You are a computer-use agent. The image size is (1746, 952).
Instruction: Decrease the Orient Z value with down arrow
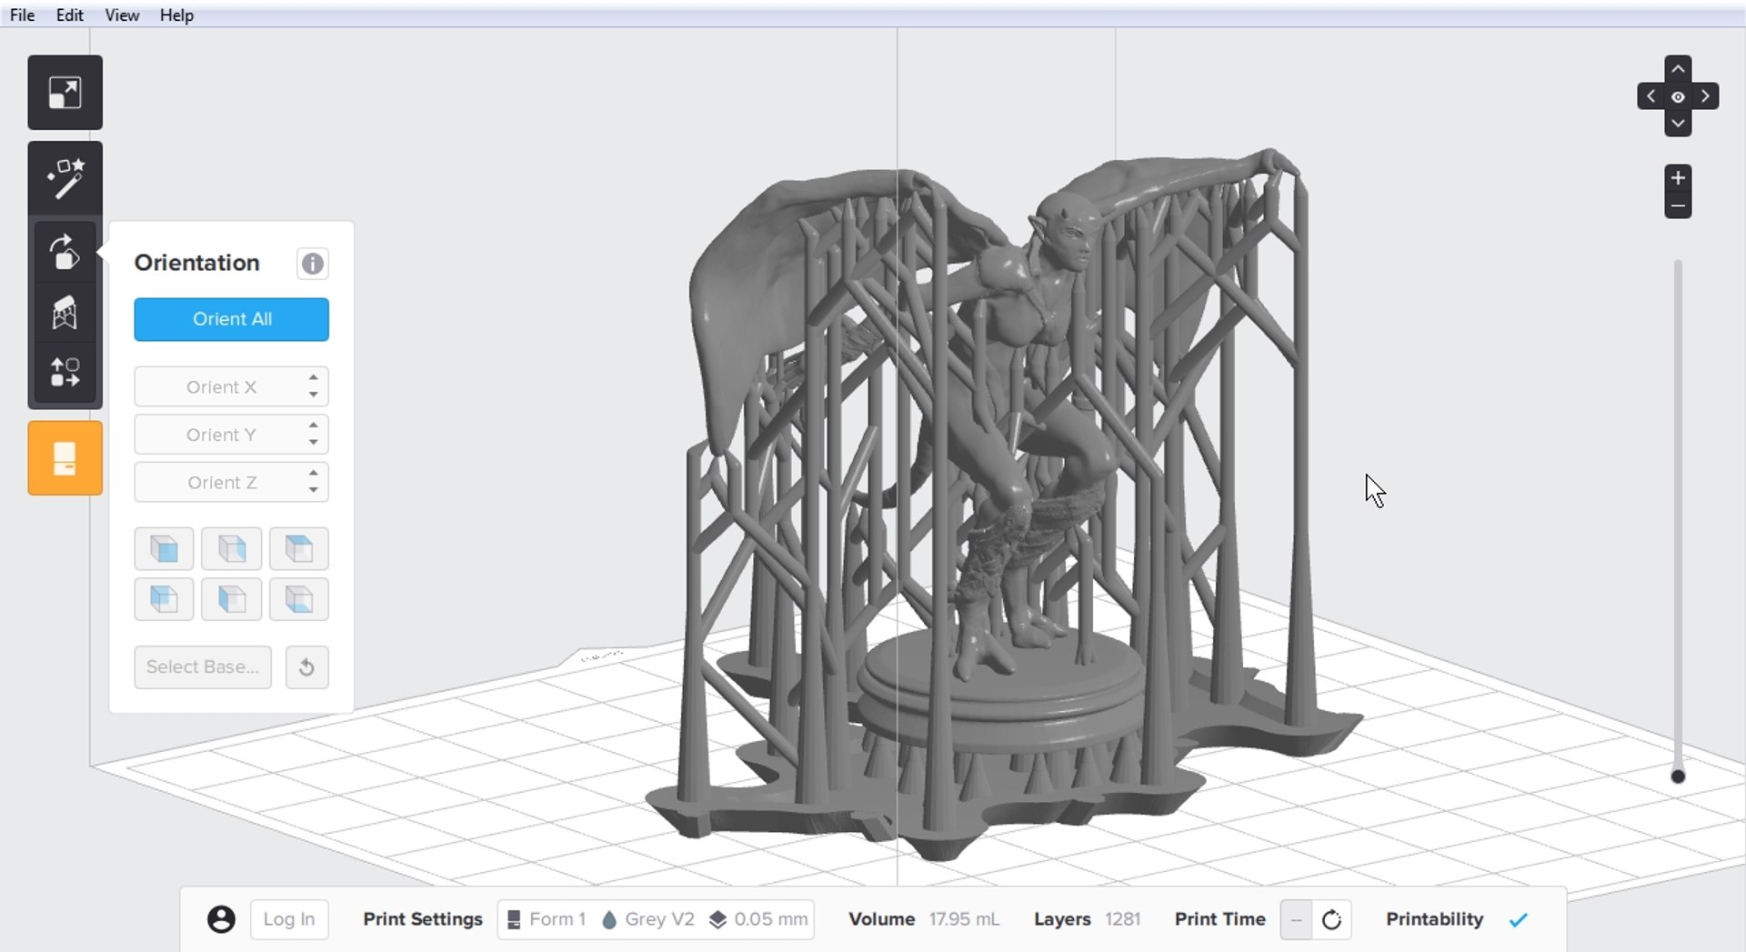pos(314,490)
